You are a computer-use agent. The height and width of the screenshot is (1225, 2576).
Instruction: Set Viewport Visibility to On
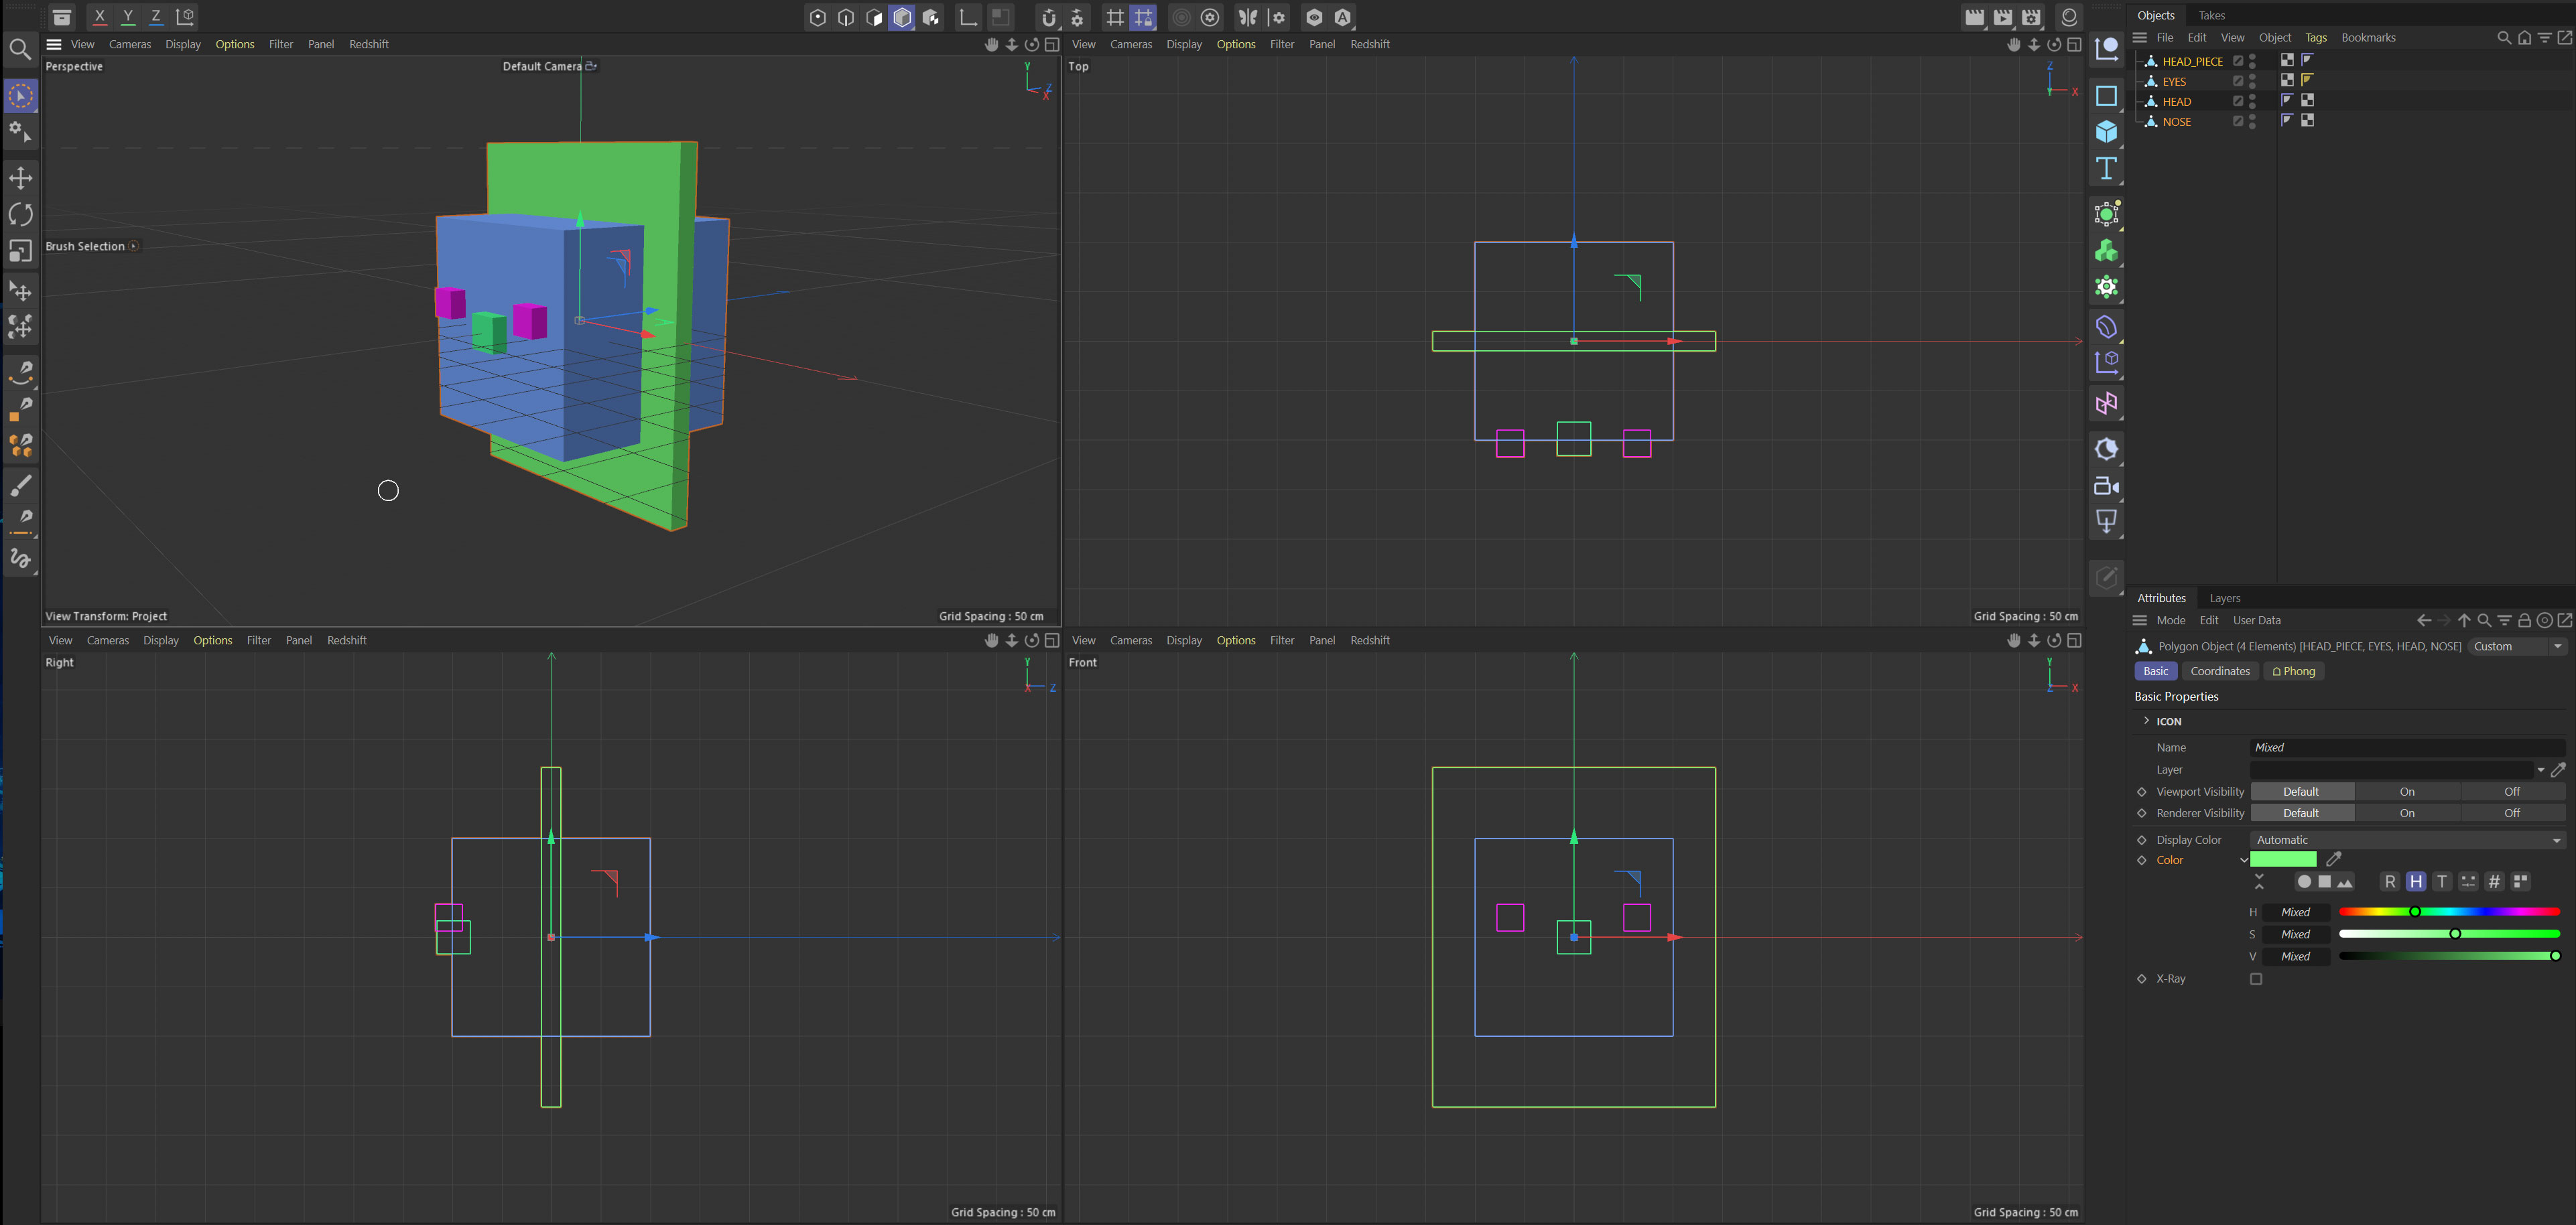point(2407,790)
